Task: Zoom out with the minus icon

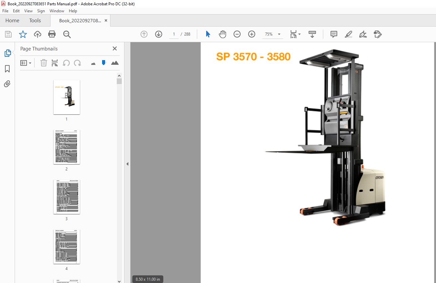Action: [x=237, y=34]
